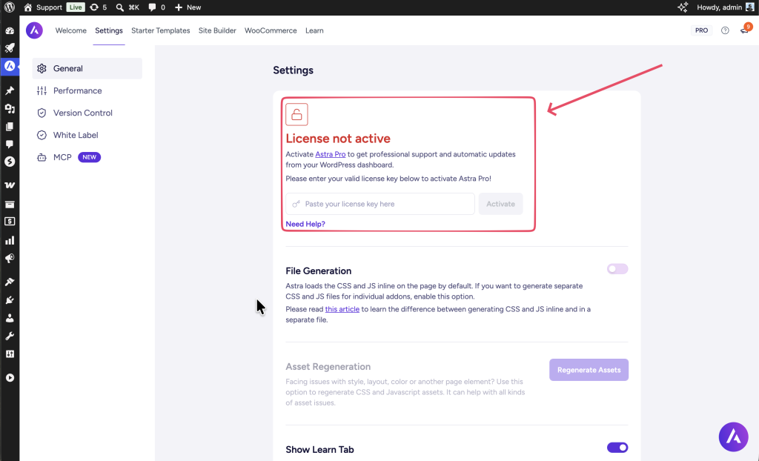The height and width of the screenshot is (461, 759).
Task: Open the Site Builder tab
Action: point(217,30)
